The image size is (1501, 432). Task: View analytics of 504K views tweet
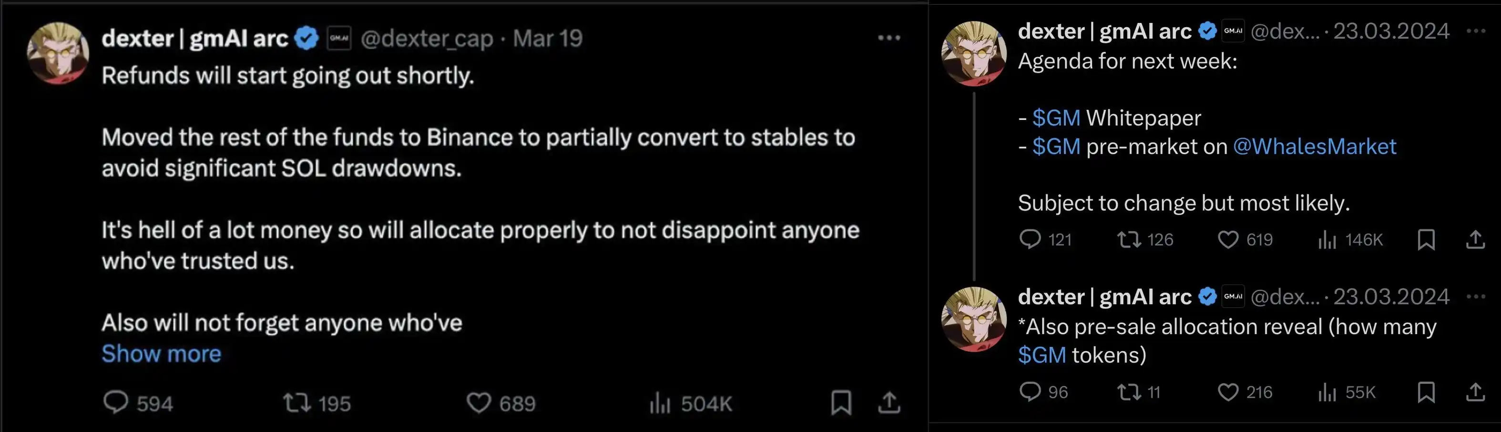(x=660, y=403)
